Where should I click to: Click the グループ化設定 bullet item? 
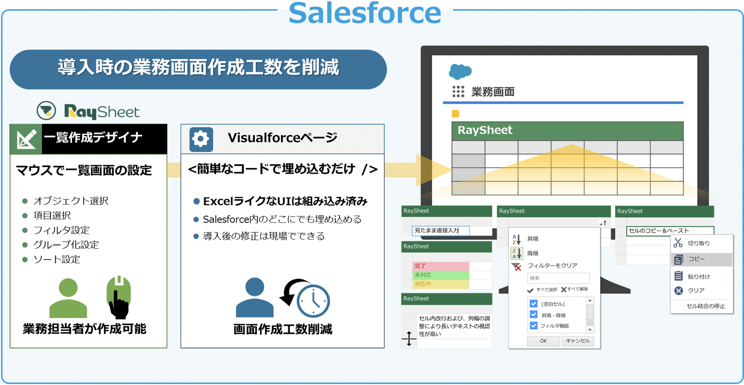point(66,245)
